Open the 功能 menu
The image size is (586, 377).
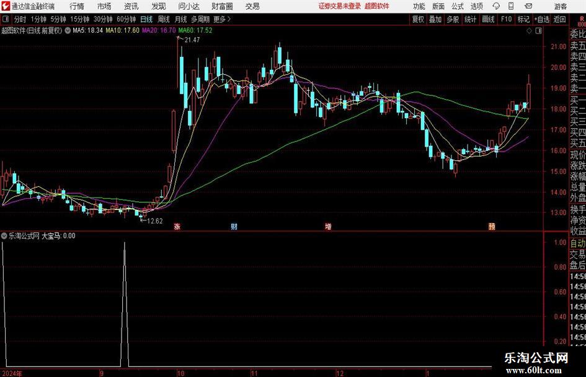[x=419, y=6]
